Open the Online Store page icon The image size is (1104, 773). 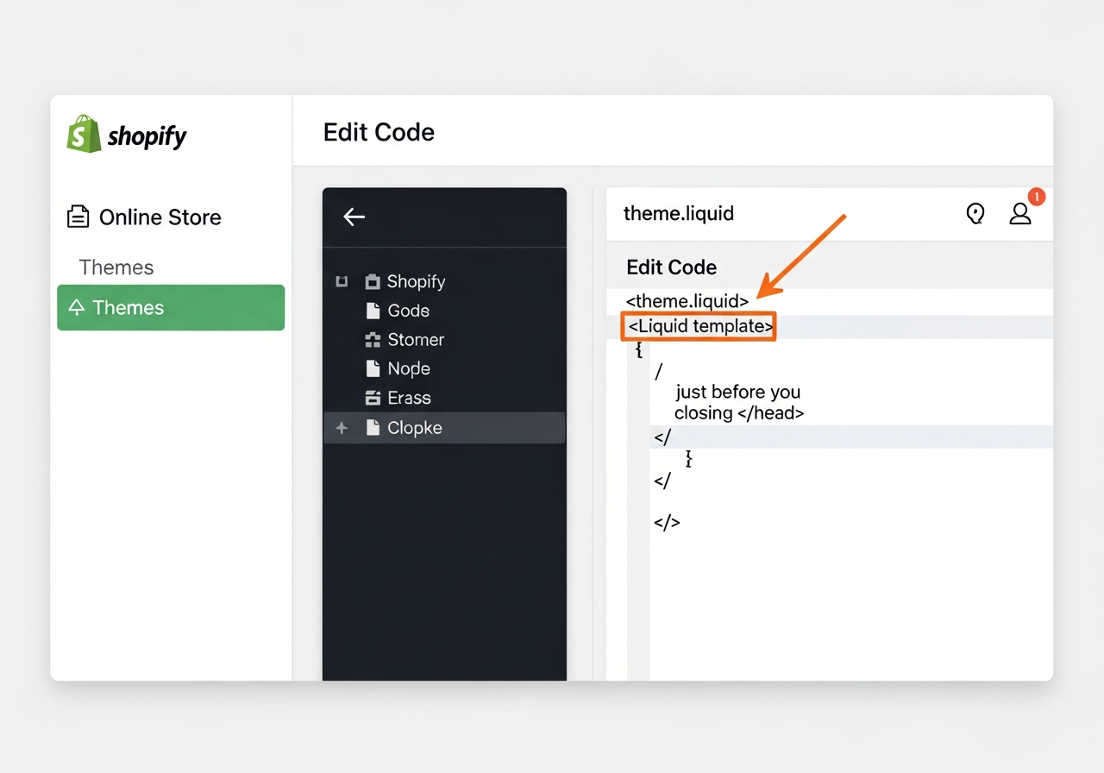pos(78,217)
